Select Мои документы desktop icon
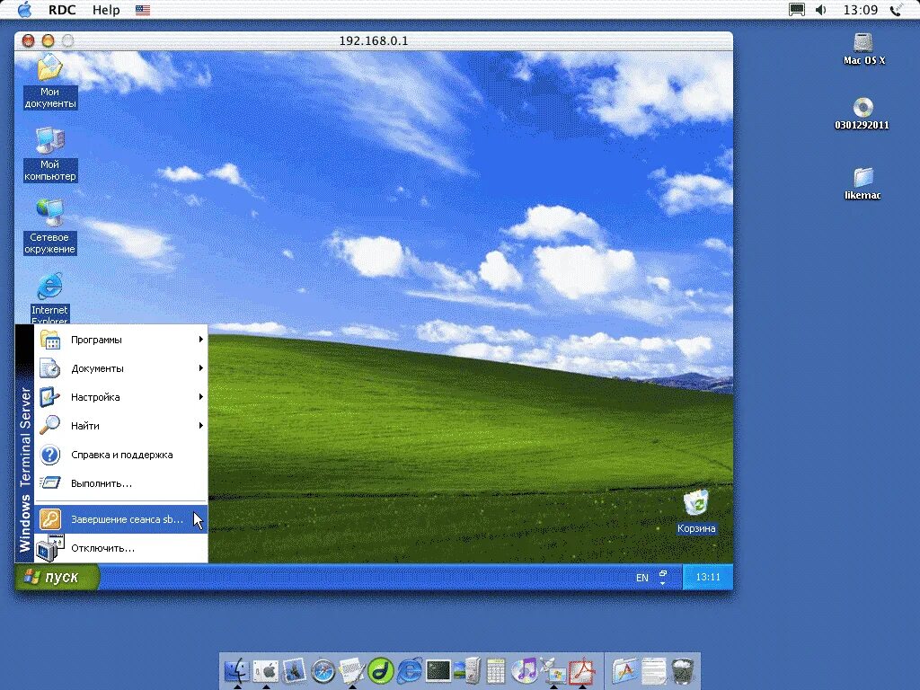This screenshot has height=690, width=920. pos(50,81)
